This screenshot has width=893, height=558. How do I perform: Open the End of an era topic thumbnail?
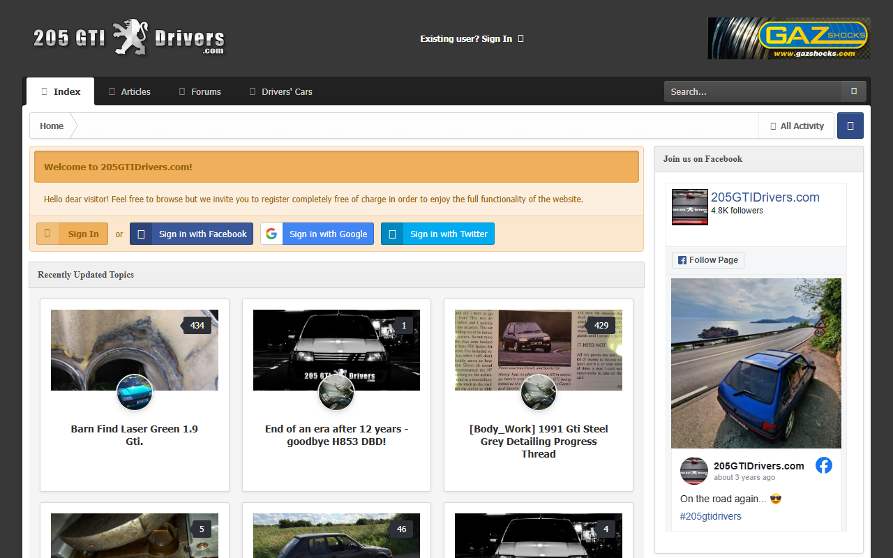coord(337,350)
